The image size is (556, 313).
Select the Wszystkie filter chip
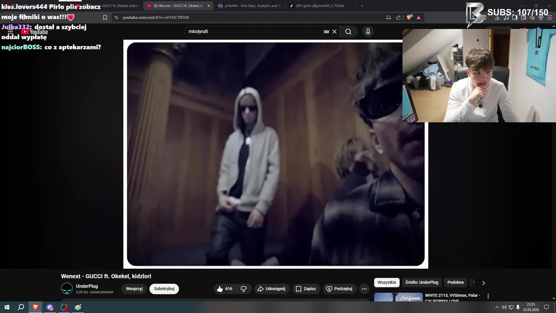[387, 283]
